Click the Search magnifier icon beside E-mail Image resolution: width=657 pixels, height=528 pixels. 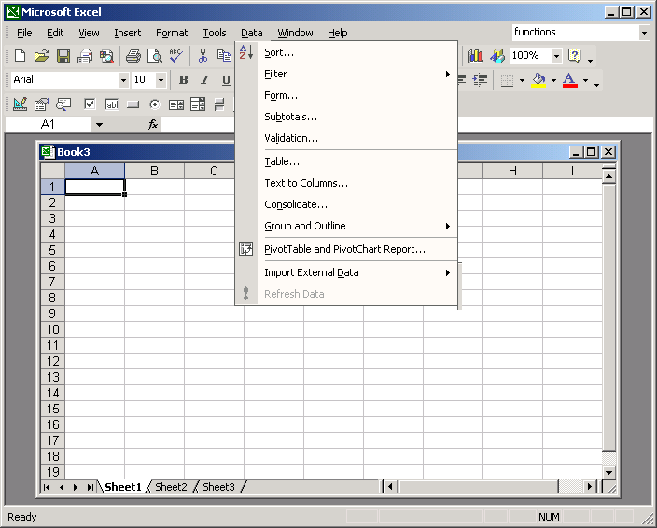point(106,56)
